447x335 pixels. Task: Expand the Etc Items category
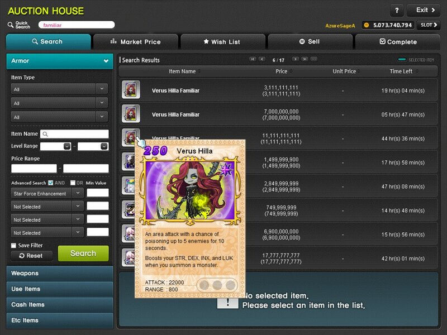(x=60, y=320)
